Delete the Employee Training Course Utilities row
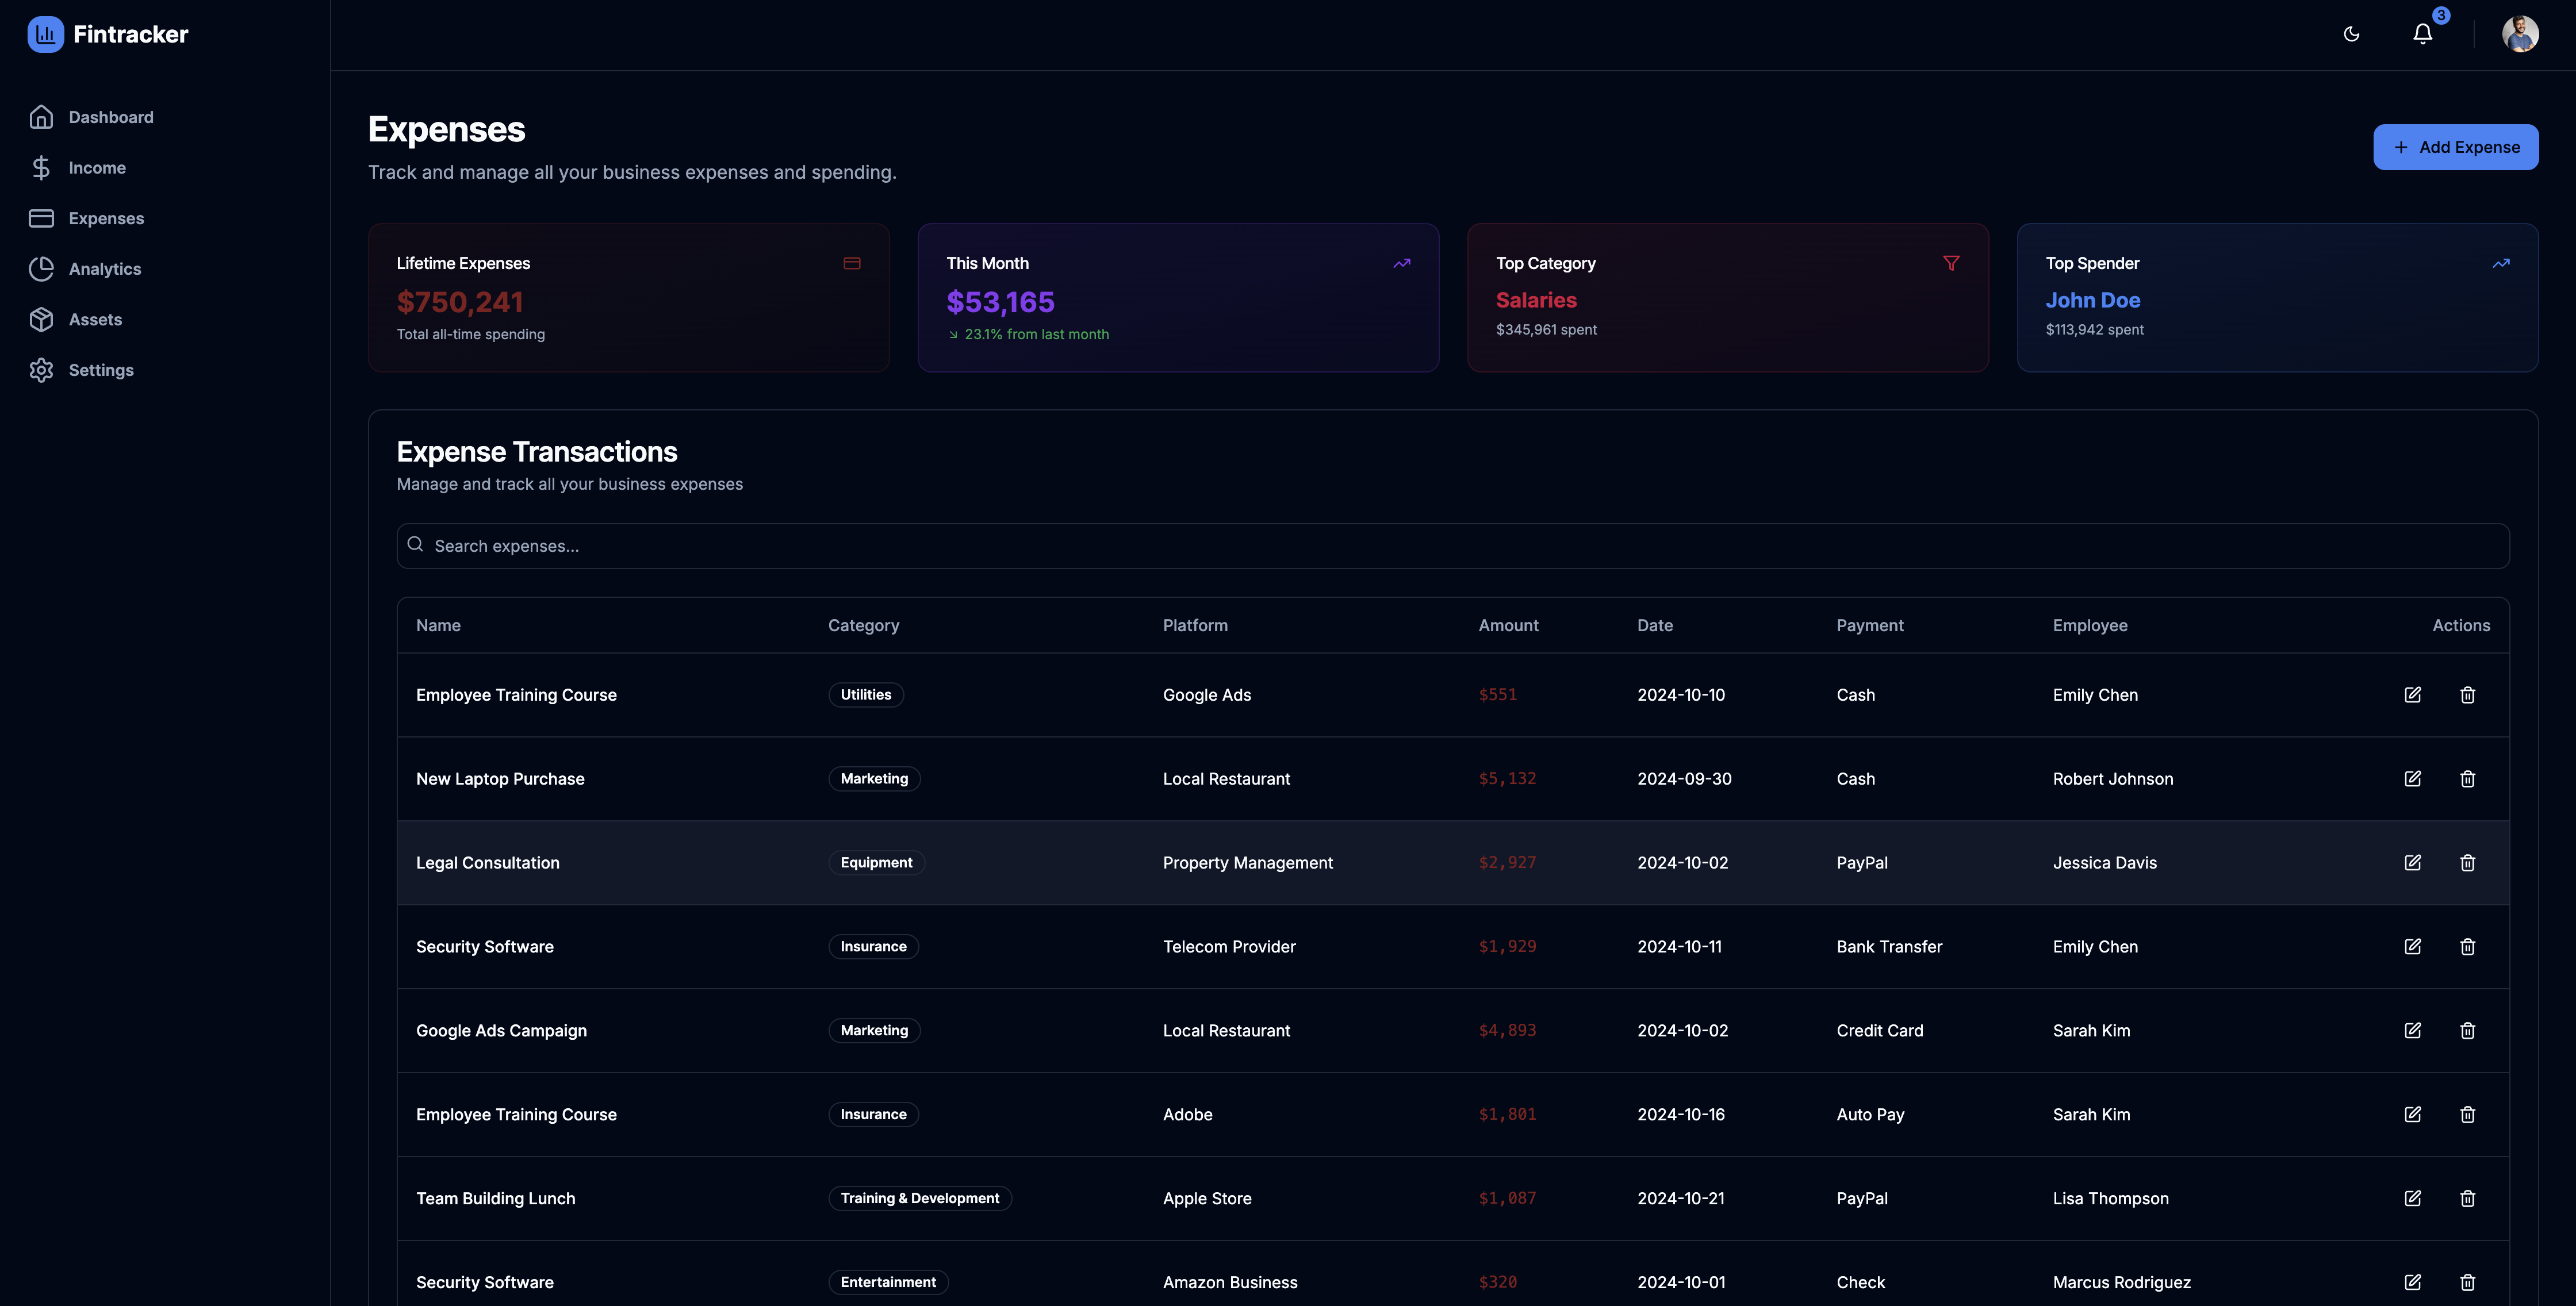 point(2467,695)
